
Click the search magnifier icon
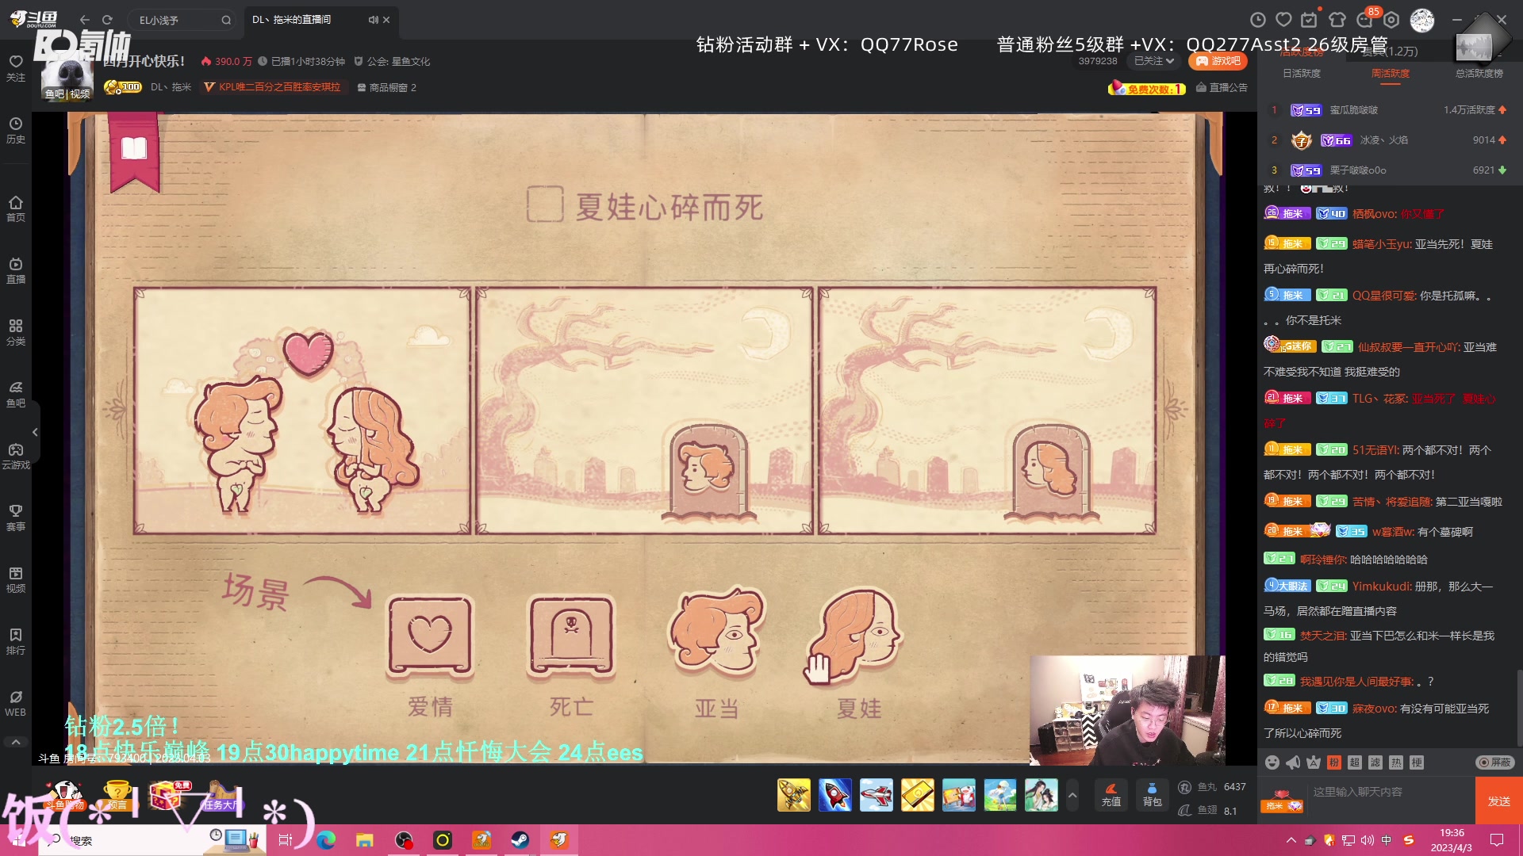coord(226,20)
